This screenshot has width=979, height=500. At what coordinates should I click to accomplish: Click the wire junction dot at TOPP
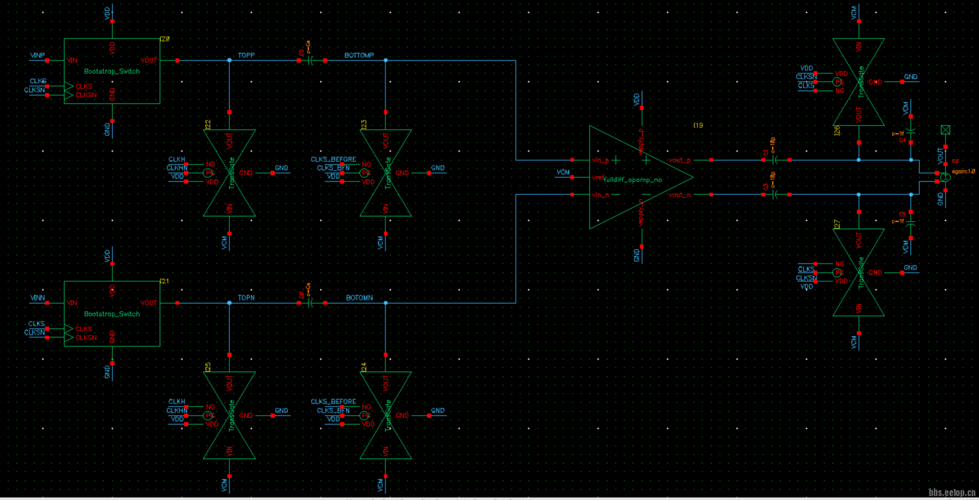pyautogui.click(x=229, y=60)
